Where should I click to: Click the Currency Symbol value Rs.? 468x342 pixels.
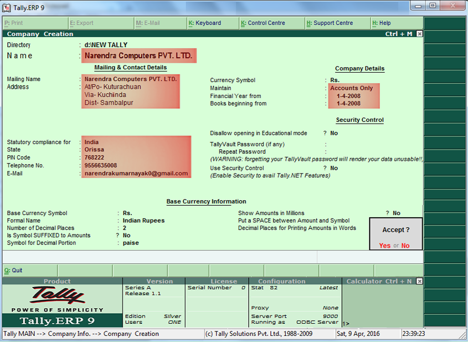point(335,80)
